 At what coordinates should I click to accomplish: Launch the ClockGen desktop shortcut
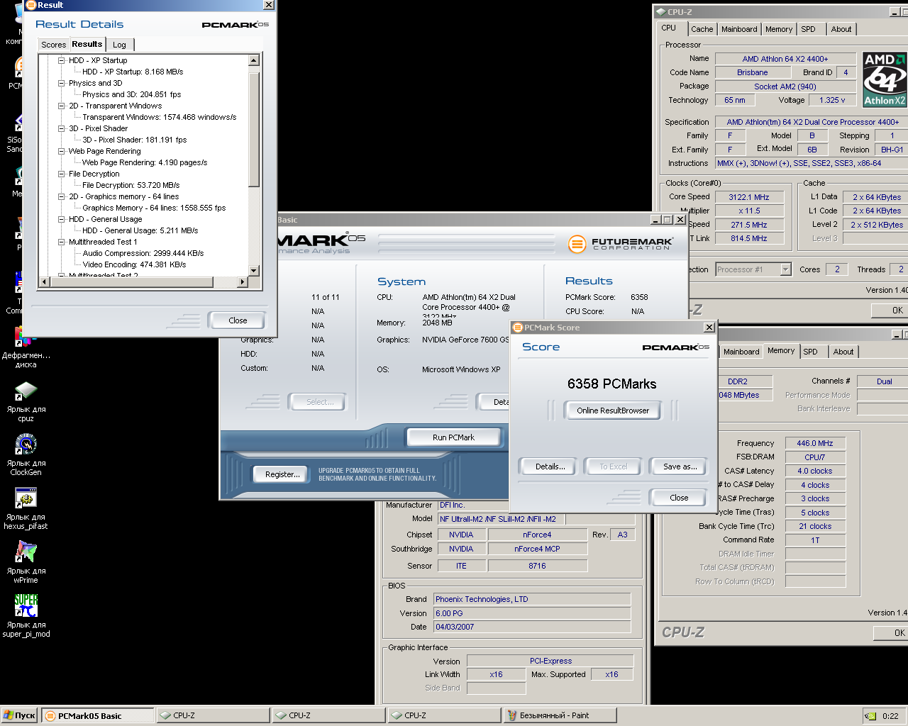point(26,445)
